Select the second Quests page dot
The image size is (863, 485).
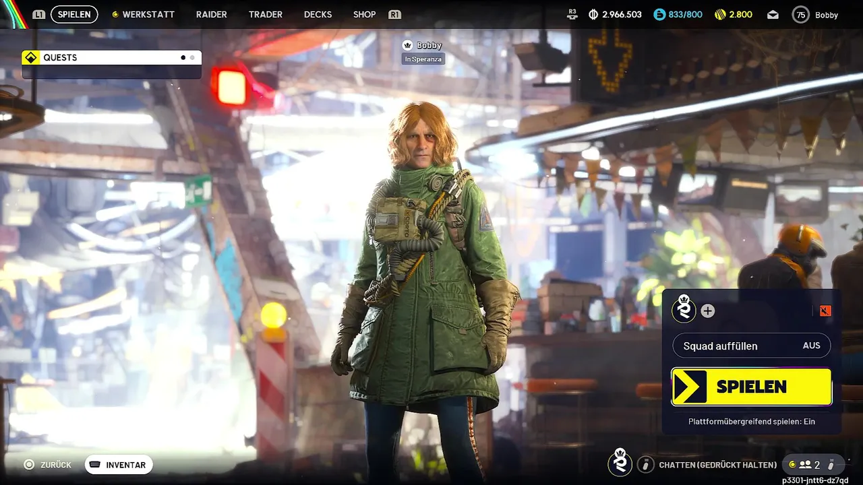[x=192, y=57]
